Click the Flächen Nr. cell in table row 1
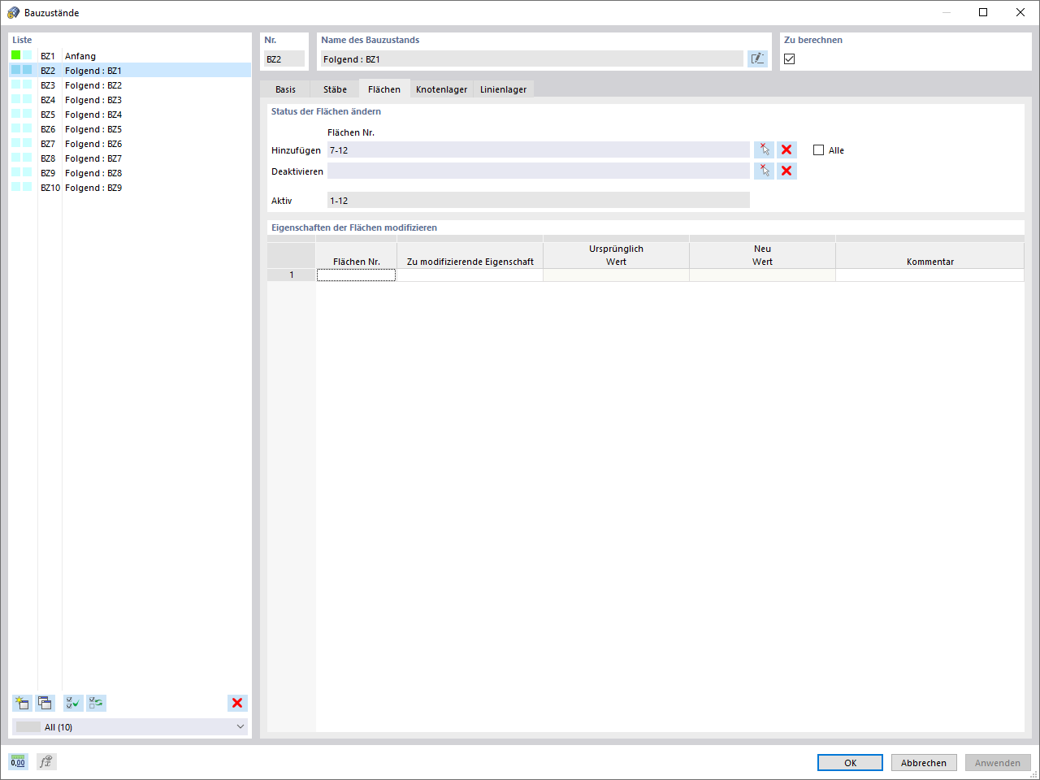 [x=356, y=275]
